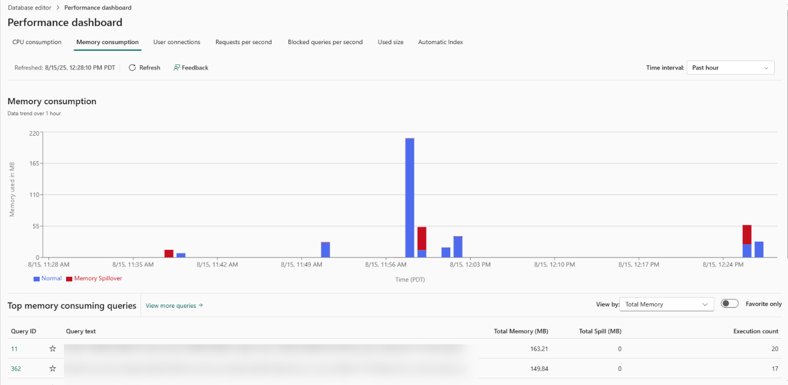This screenshot has height=385, width=788.
Task: Click the View more queries link
Action: 174,306
